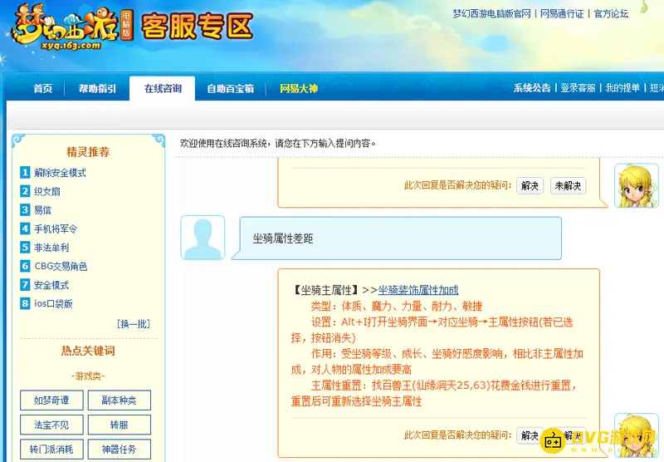Open the 帮助指引 tab

97,89
